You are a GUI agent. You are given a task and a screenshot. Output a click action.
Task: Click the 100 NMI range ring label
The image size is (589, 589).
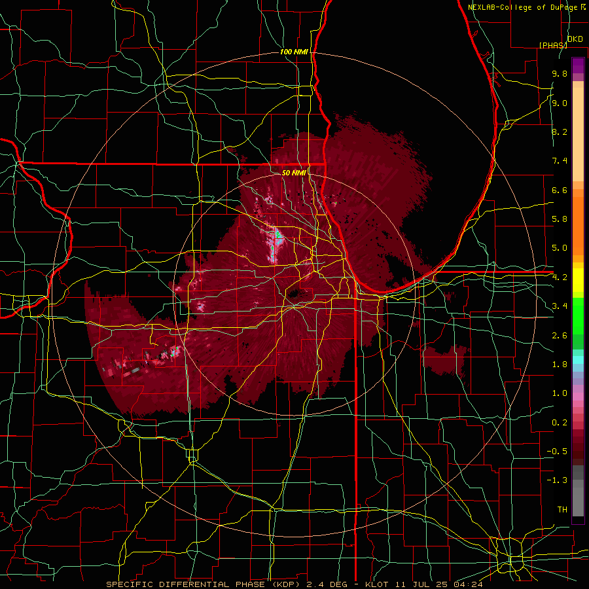point(294,52)
